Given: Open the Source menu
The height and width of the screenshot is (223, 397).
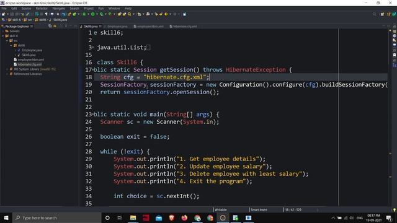Looking at the screenshot, I should tap(26, 8).
